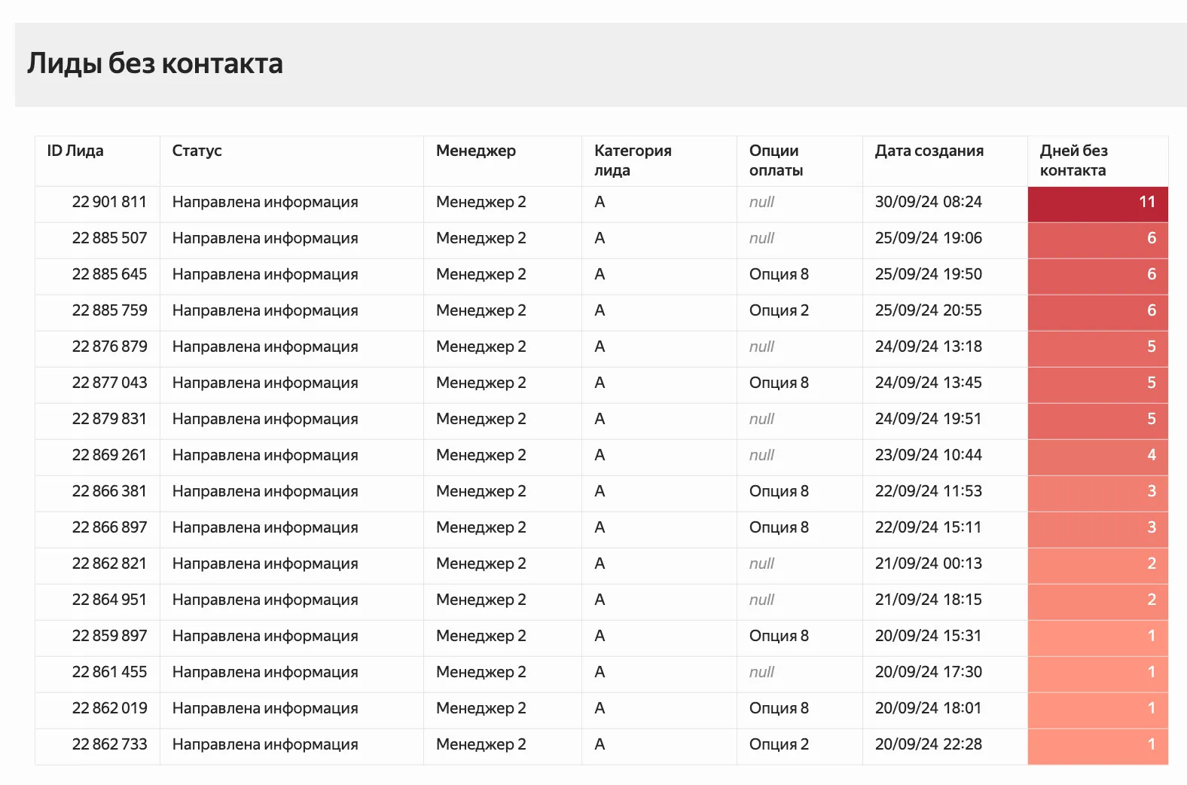Click the Менеджер column header

click(475, 151)
